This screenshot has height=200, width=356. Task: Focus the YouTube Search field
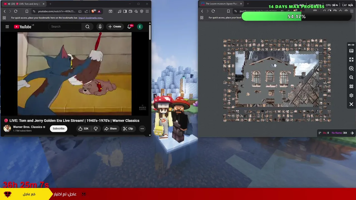tap(65, 27)
